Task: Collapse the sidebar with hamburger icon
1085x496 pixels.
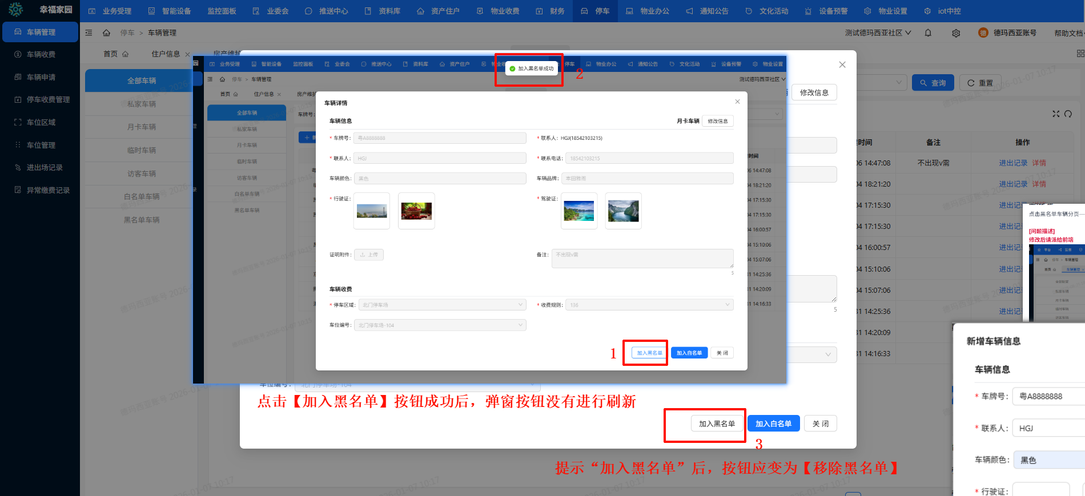Action: (89, 33)
